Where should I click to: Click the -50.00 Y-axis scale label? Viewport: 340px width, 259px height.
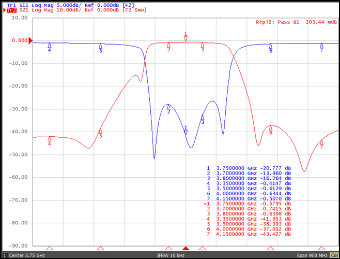(x=18, y=154)
